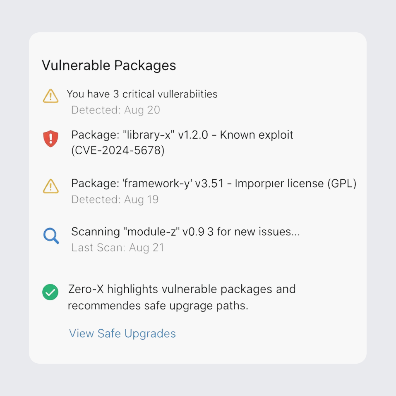
Task: Click the warning icon beside critical vulnerabilities
Action: coord(50,97)
